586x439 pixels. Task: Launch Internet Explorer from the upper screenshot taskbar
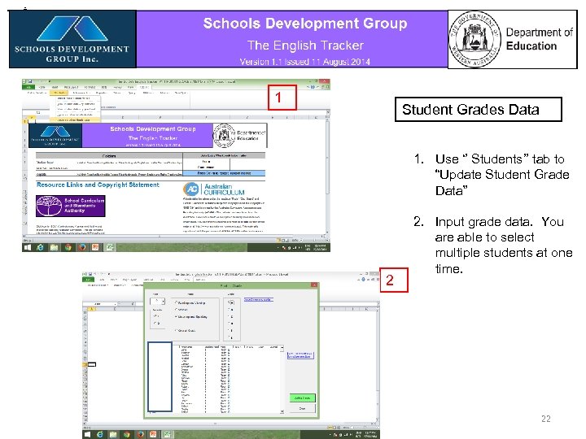tap(40, 247)
